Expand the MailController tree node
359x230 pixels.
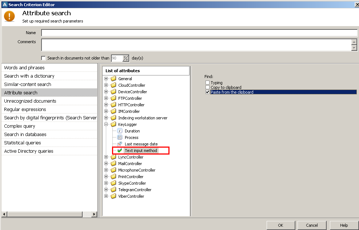(x=106, y=164)
